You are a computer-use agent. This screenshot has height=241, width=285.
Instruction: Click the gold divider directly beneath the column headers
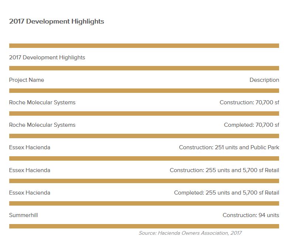144,91
